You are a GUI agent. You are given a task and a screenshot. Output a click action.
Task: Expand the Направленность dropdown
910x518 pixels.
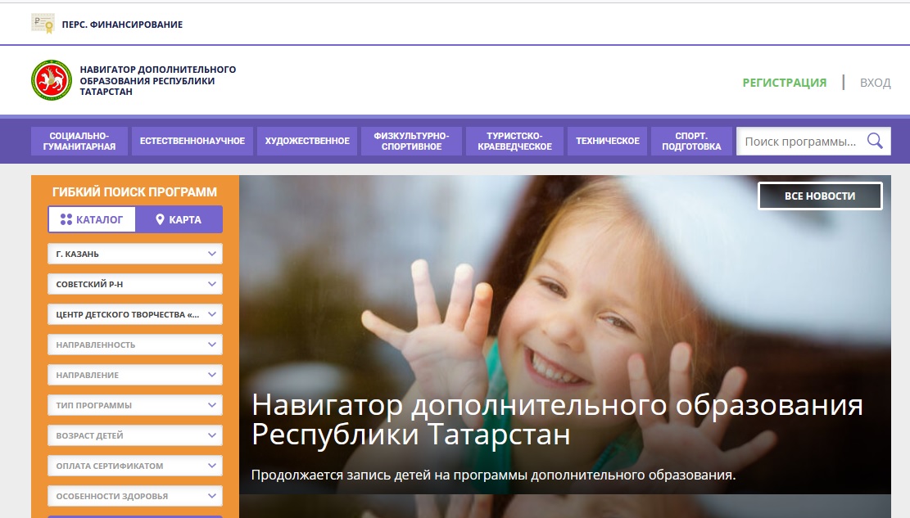point(135,345)
